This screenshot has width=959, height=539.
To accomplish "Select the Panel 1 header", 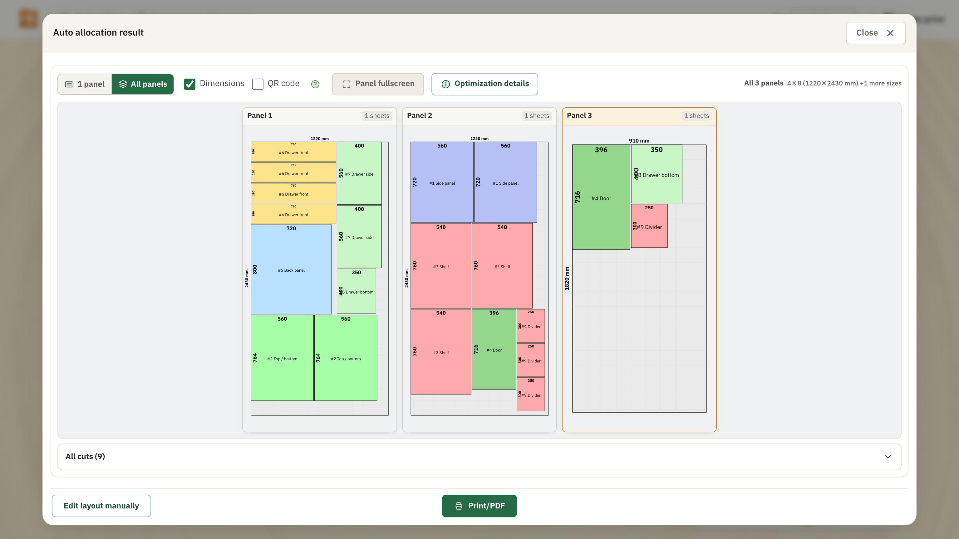I will [319, 116].
